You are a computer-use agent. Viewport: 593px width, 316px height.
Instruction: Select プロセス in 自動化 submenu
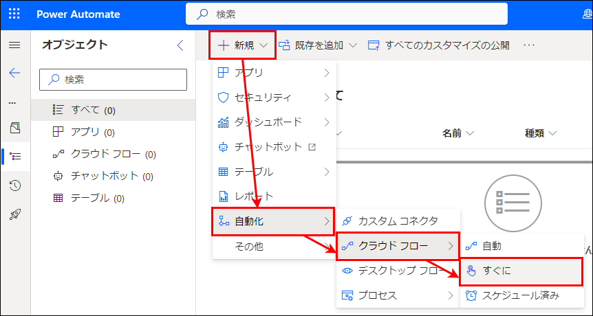398,295
